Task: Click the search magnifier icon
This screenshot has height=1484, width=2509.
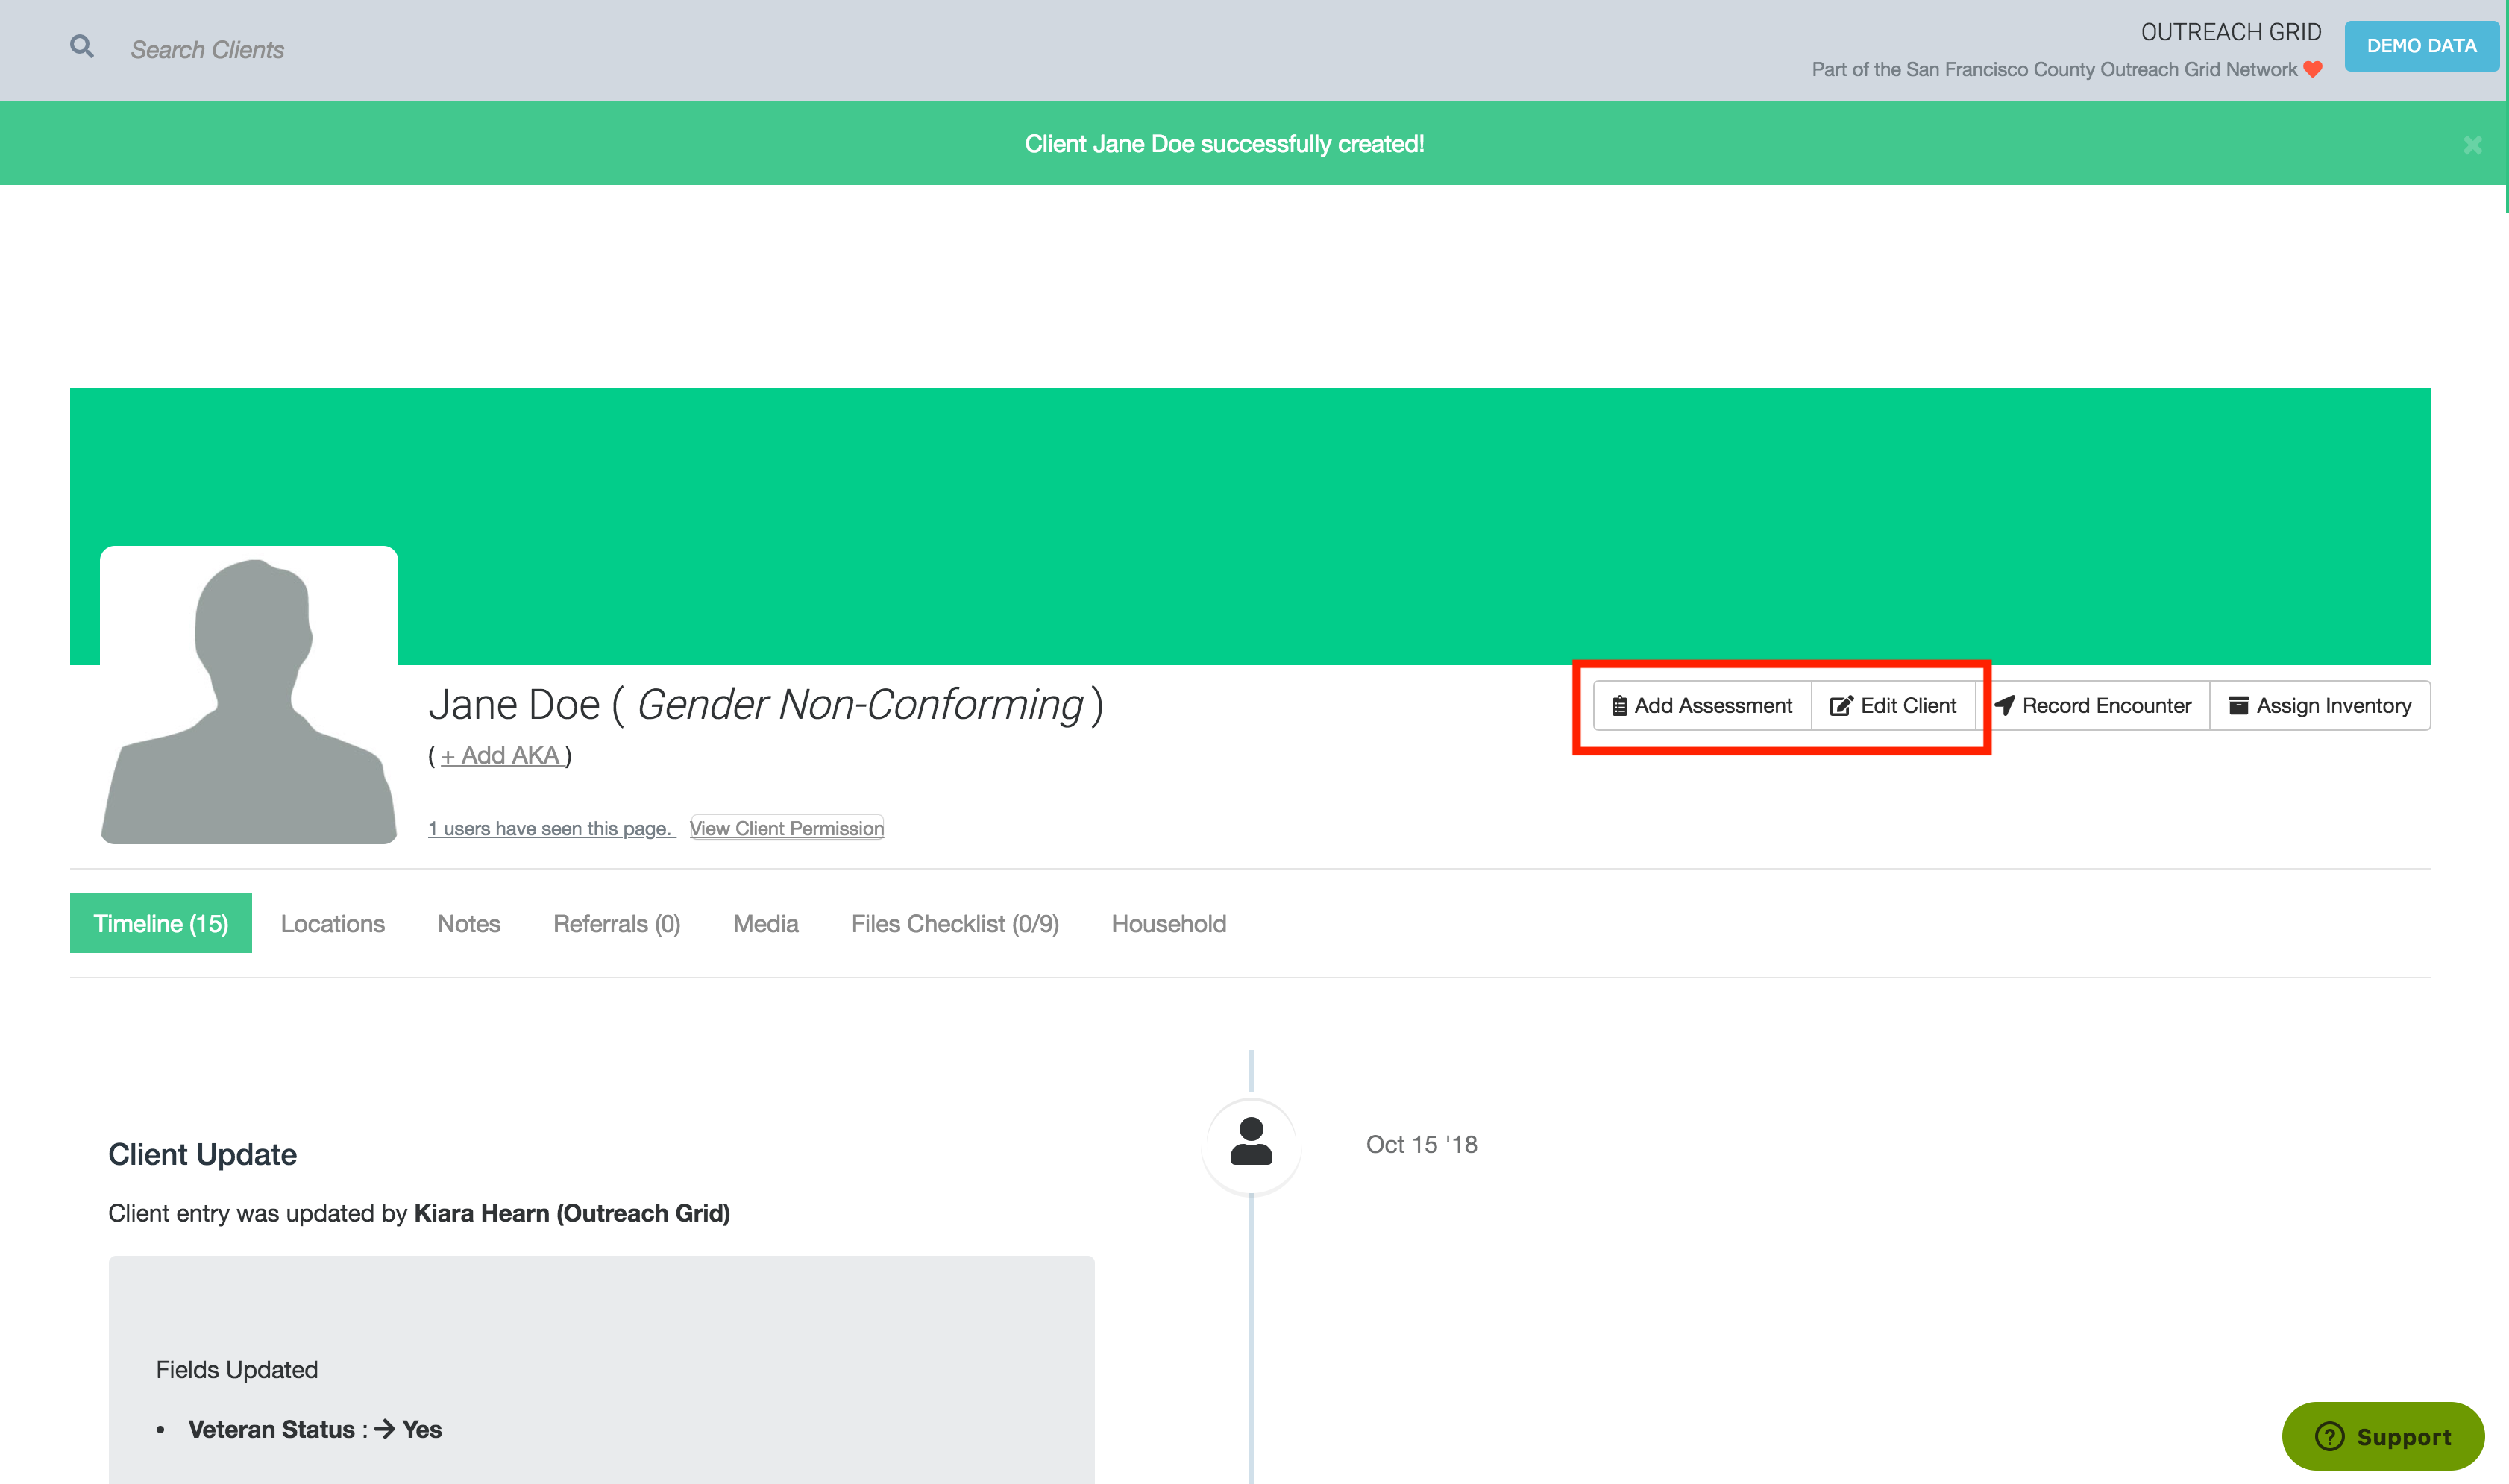Action: click(x=82, y=47)
